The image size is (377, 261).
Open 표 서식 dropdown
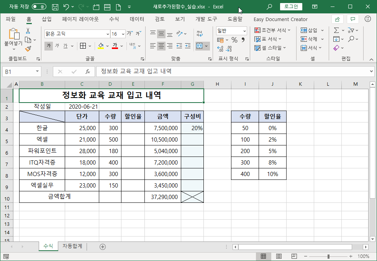pos(268,39)
